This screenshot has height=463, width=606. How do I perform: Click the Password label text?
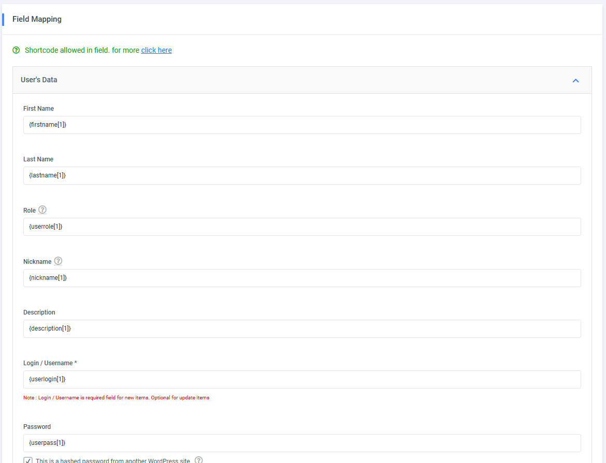(x=37, y=427)
